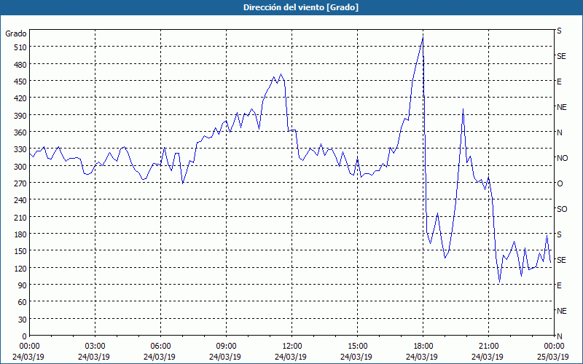Click the 09:00 time axis label
Screen dimensions: 583x364
point(226,347)
